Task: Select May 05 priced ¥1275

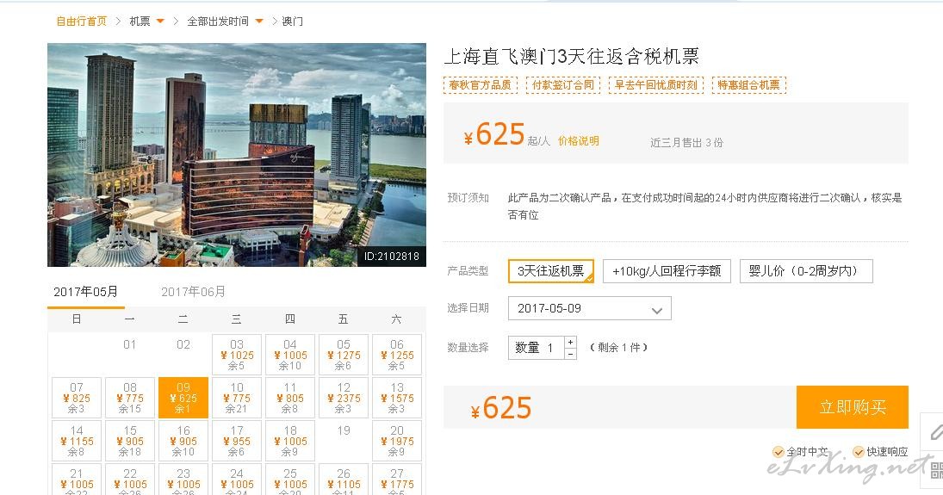Action: click(x=344, y=355)
